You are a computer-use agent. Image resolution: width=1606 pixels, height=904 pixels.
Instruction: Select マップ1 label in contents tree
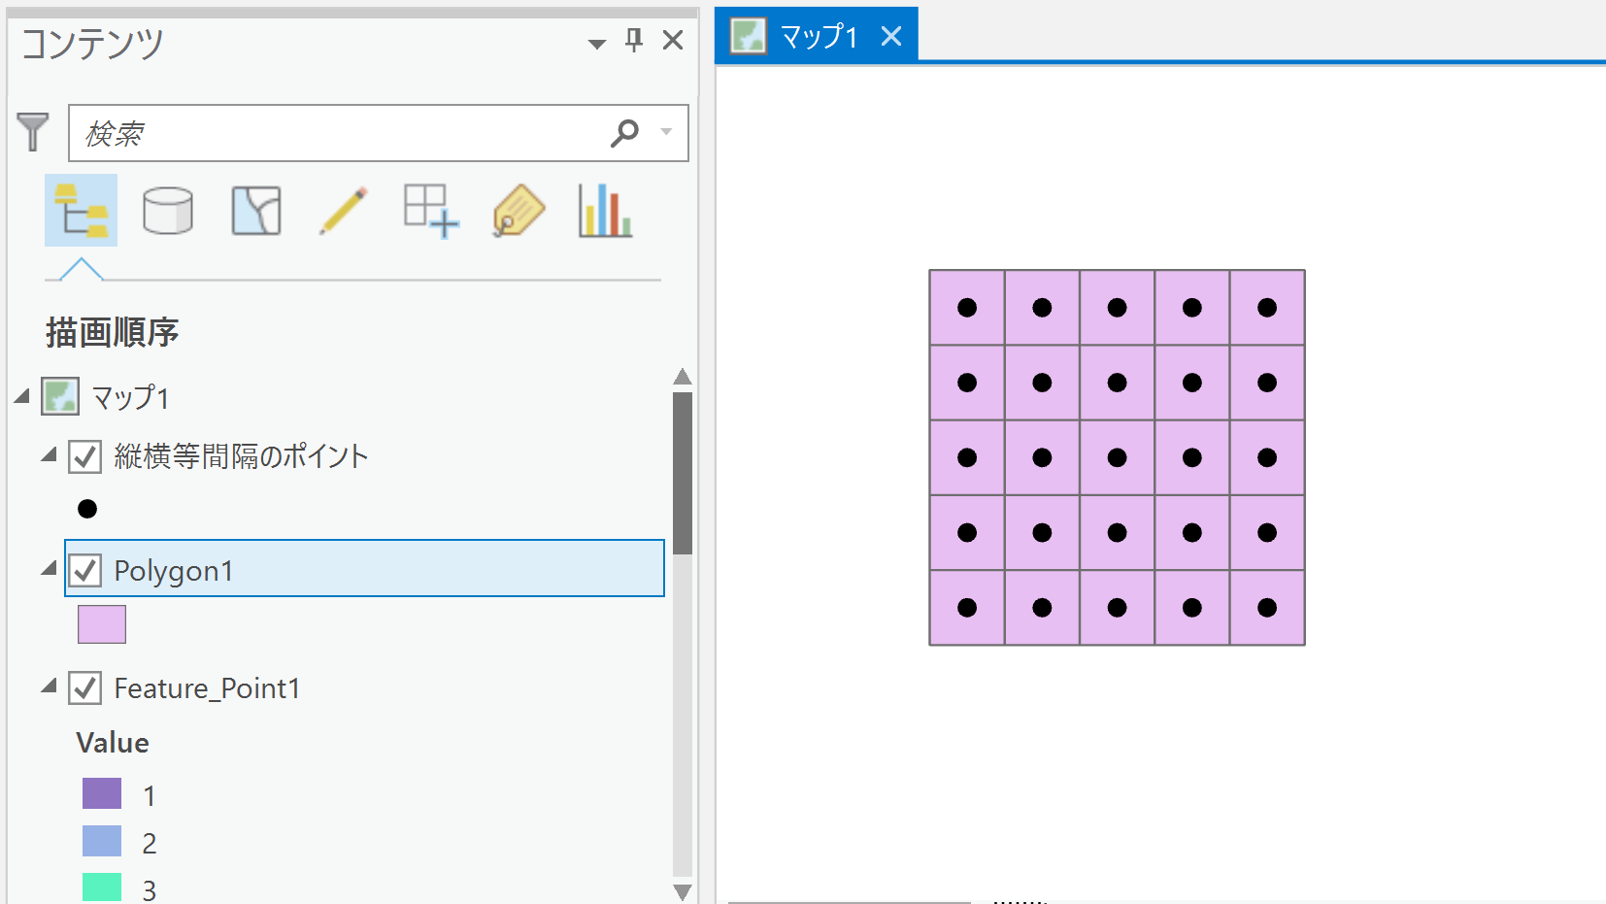(130, 397)
